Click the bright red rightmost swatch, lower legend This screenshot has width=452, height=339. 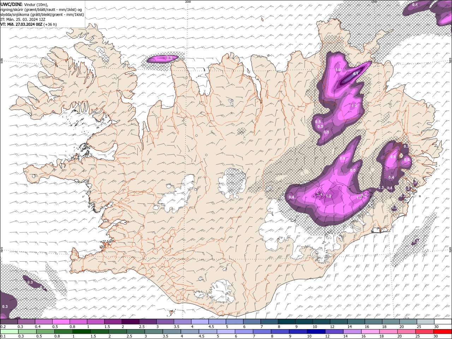click(x=442, y=332)
